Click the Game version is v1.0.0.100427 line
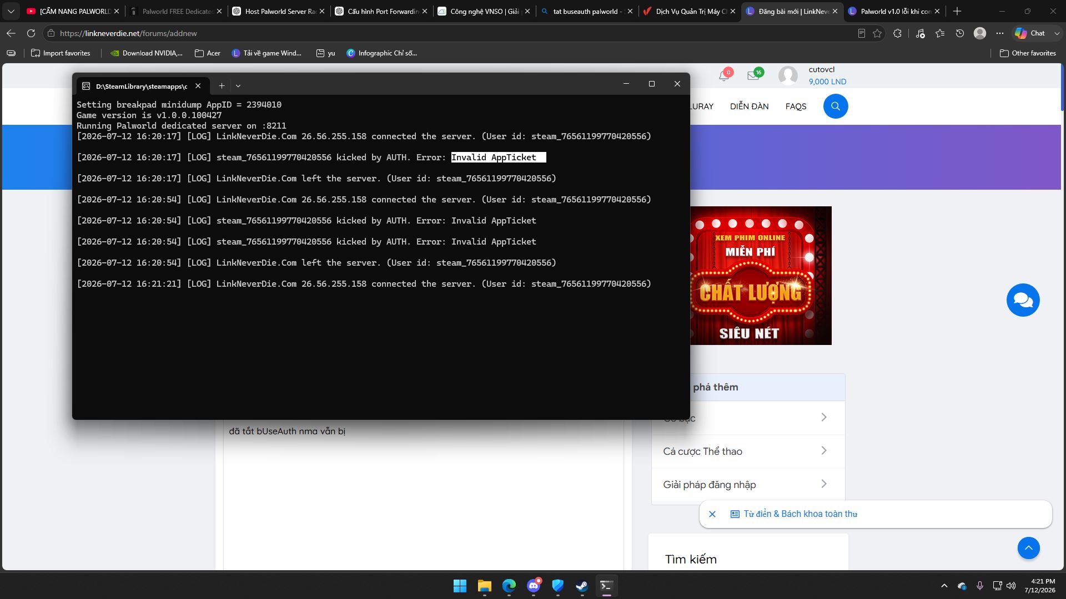 click(x=149, y=115)
